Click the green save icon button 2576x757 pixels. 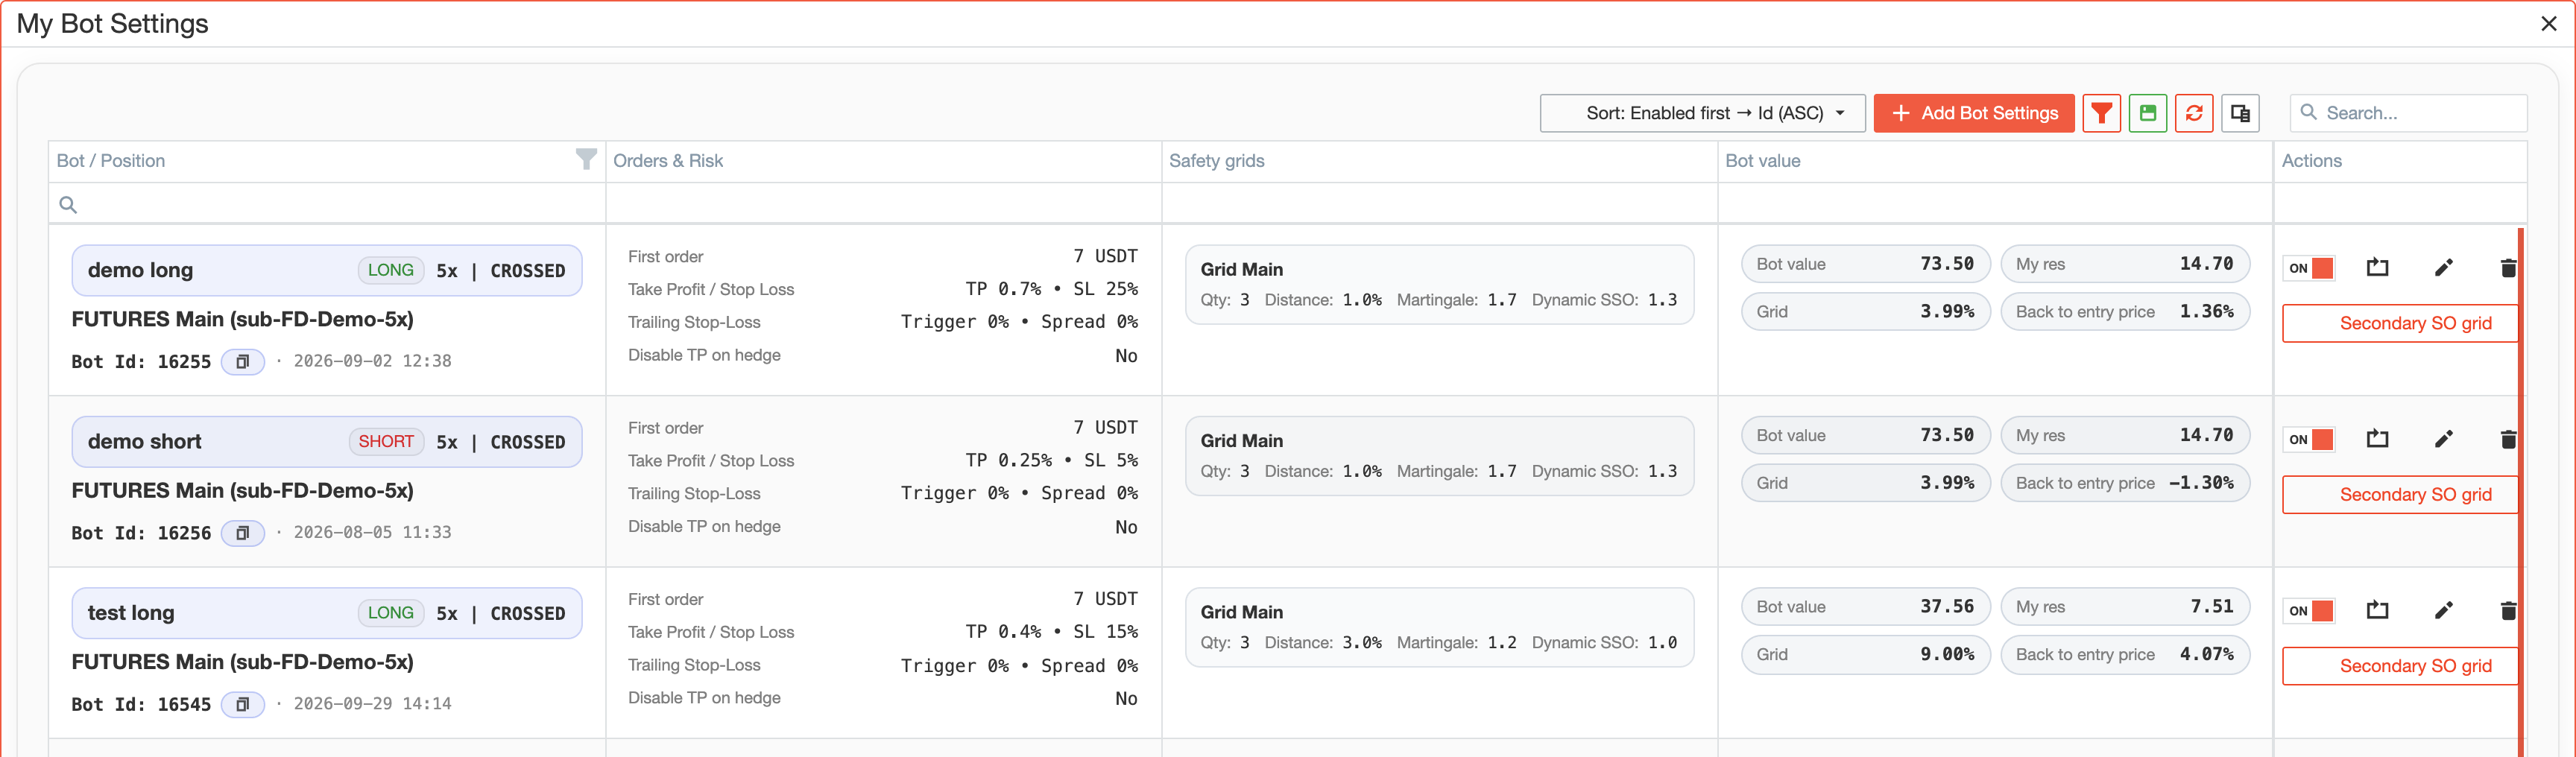coord(2147,113)
